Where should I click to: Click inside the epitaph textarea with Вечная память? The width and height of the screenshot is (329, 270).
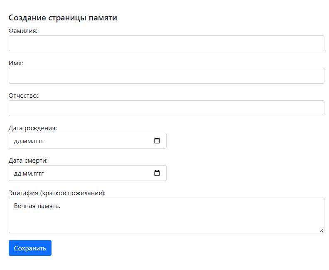[166, 216]
